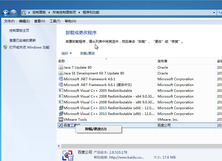
Task: Select Visual C++ 2008 Redistributable x64 name
Action: 109,96
